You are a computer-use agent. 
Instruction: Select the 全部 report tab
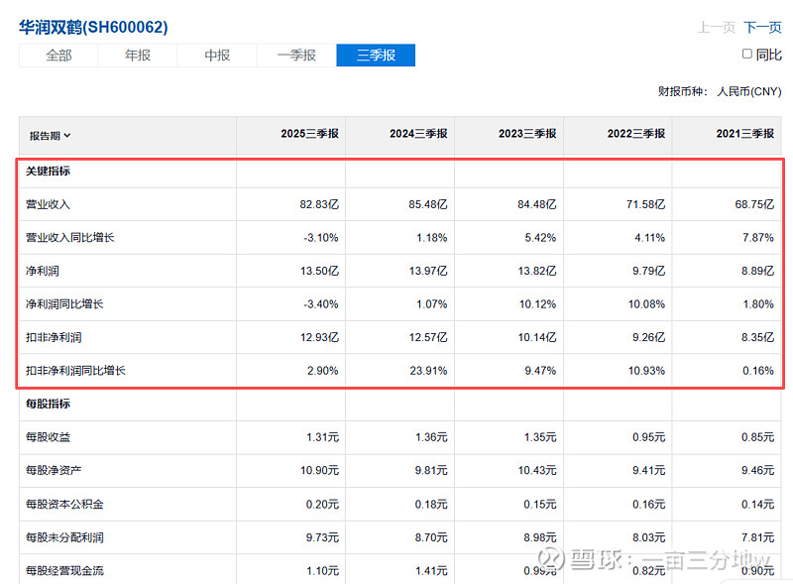[x=58, y=56]
